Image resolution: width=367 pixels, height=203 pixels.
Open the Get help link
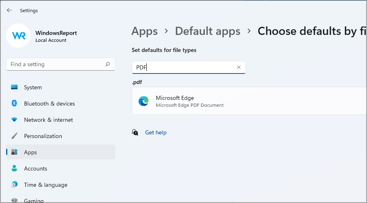pos(156,132)
